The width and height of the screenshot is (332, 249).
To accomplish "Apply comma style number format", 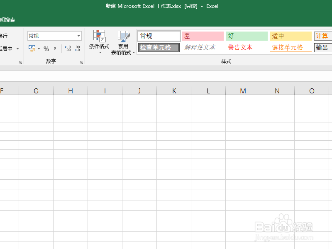I will (x=55, y=49).
